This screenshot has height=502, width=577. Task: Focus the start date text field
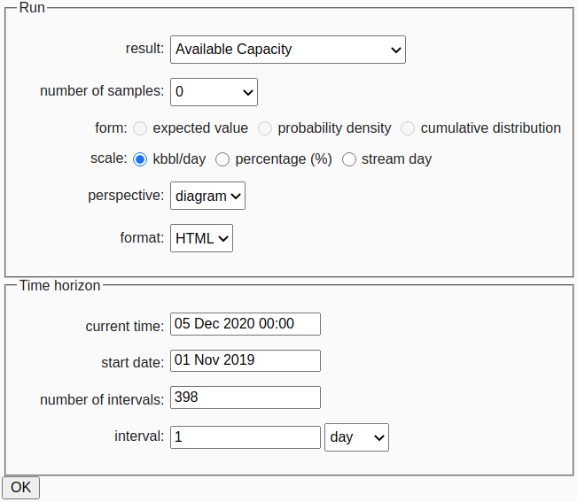245,360
